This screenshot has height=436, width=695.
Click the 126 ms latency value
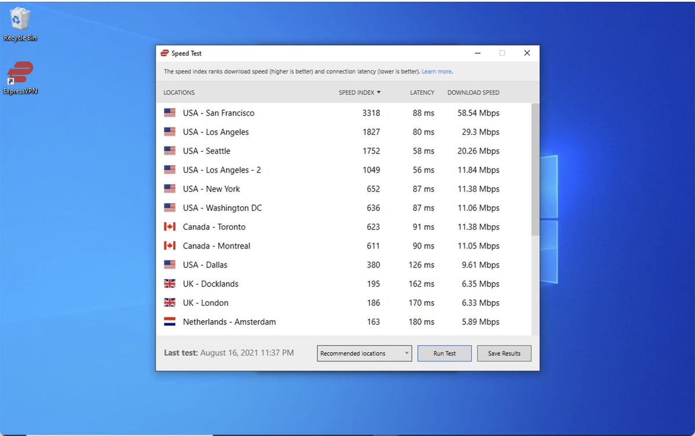[x=421, y=265]
